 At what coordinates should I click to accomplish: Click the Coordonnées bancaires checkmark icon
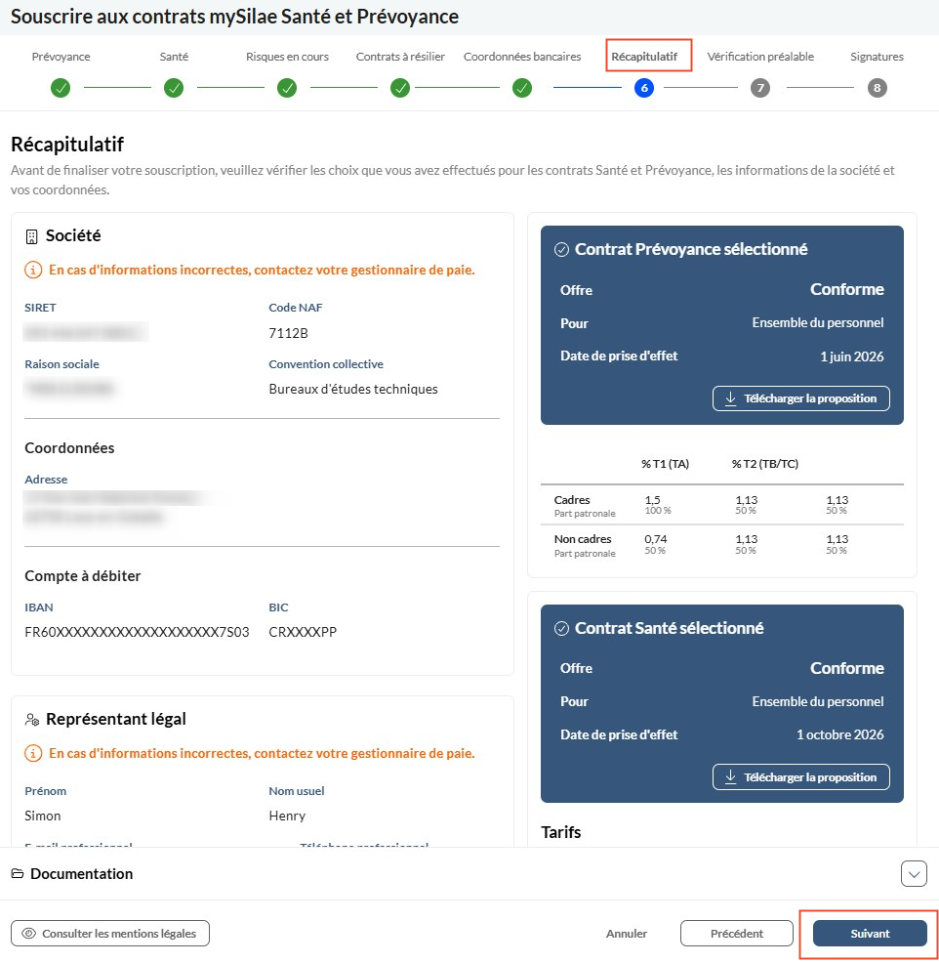coord(522,88)
